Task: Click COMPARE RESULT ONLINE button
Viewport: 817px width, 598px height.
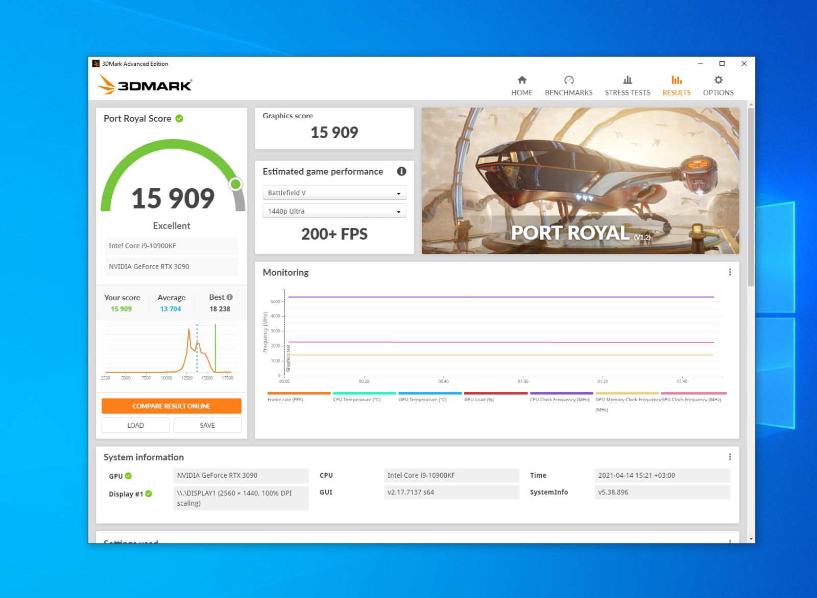Action: 172,406
